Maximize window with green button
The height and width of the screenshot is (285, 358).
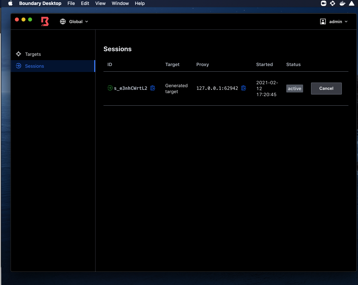[x=30, y=19]
